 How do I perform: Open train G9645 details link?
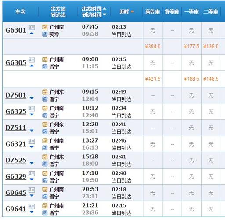16,193
